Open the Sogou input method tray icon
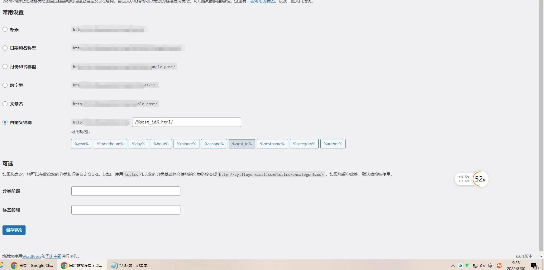Screen dimensions: 544x270 tap(499, 266)
